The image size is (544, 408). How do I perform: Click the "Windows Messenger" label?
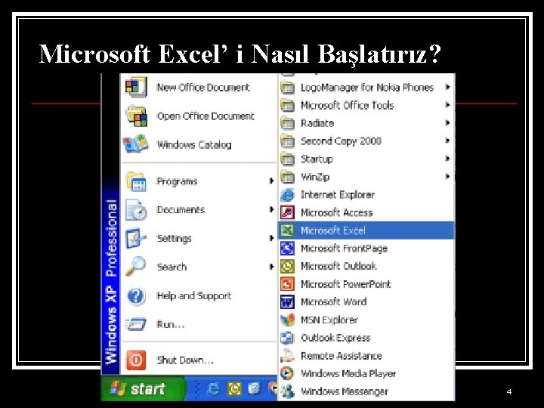point(345,391)
